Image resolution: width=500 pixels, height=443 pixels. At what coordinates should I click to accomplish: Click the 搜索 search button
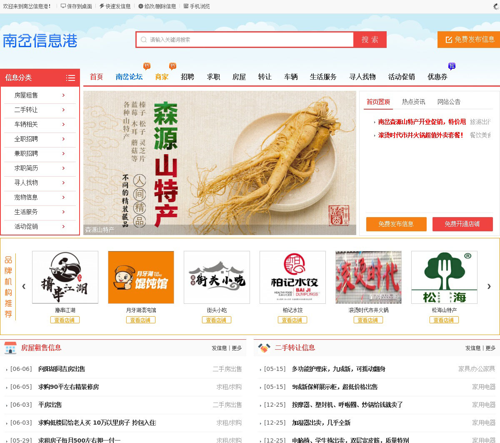coord(370,40)
